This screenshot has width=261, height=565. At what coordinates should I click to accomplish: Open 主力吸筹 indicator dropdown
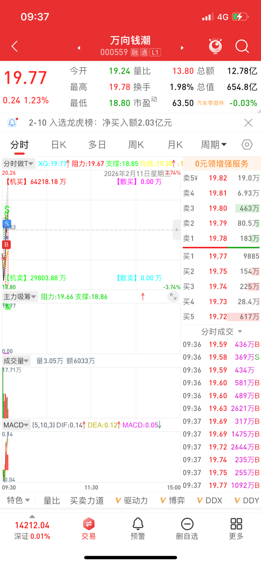coord(20,297)
